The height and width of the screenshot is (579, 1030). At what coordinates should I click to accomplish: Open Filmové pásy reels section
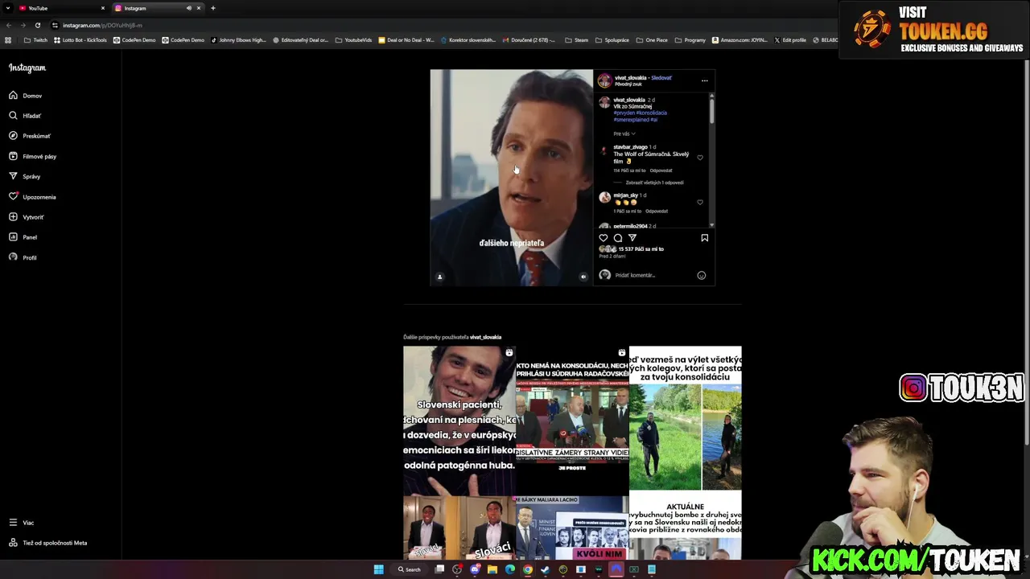32,156
